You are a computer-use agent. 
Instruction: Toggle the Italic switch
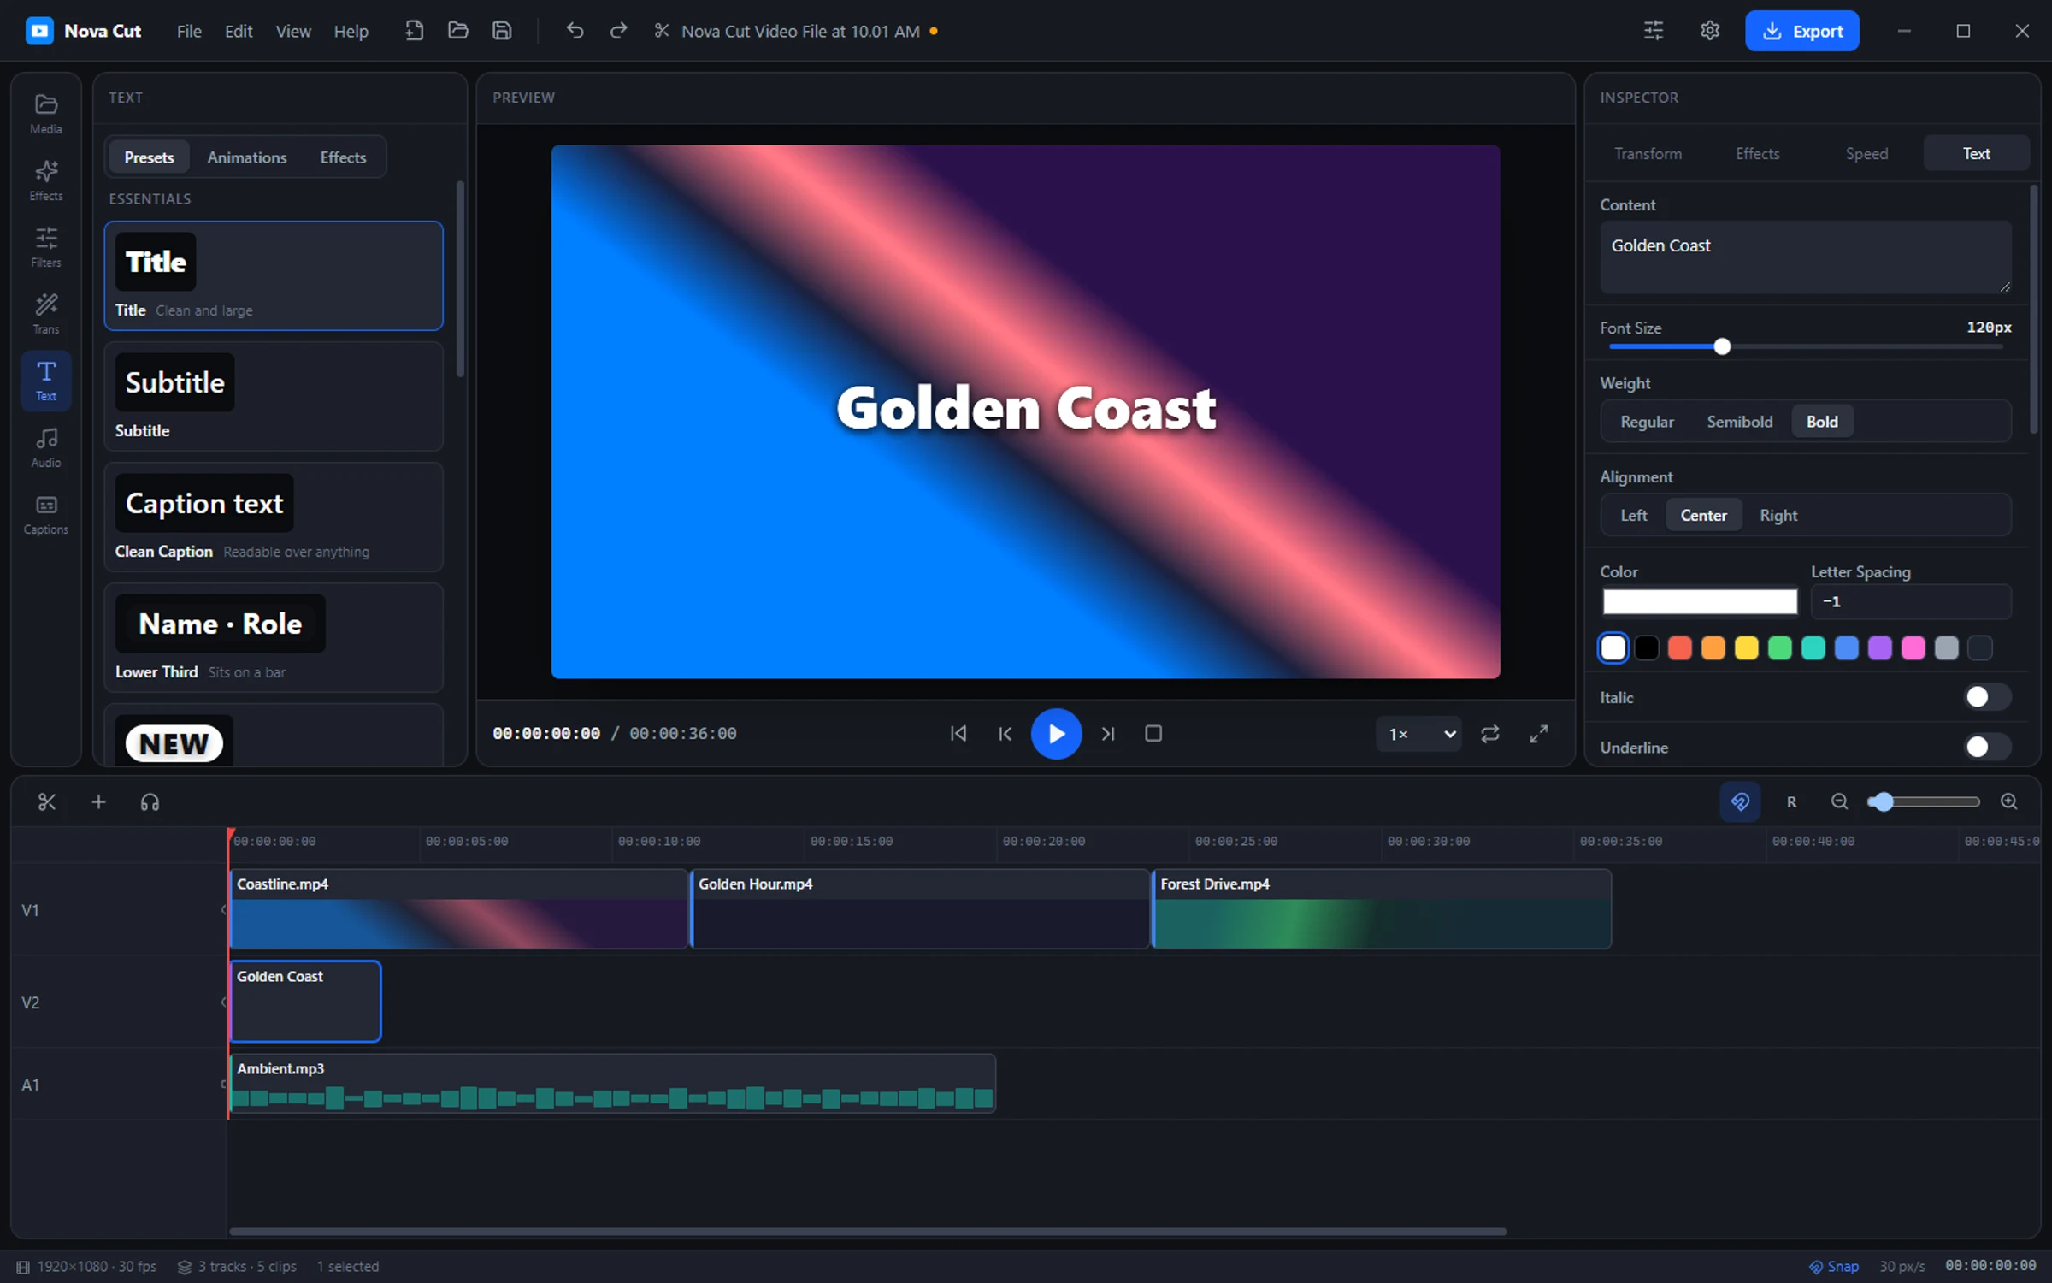click(1987, 697)
